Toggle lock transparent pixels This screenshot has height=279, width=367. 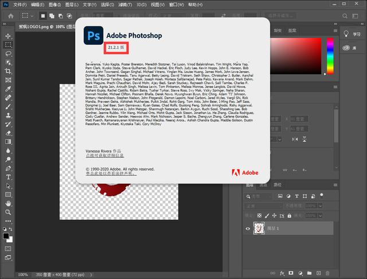(259, 215)
